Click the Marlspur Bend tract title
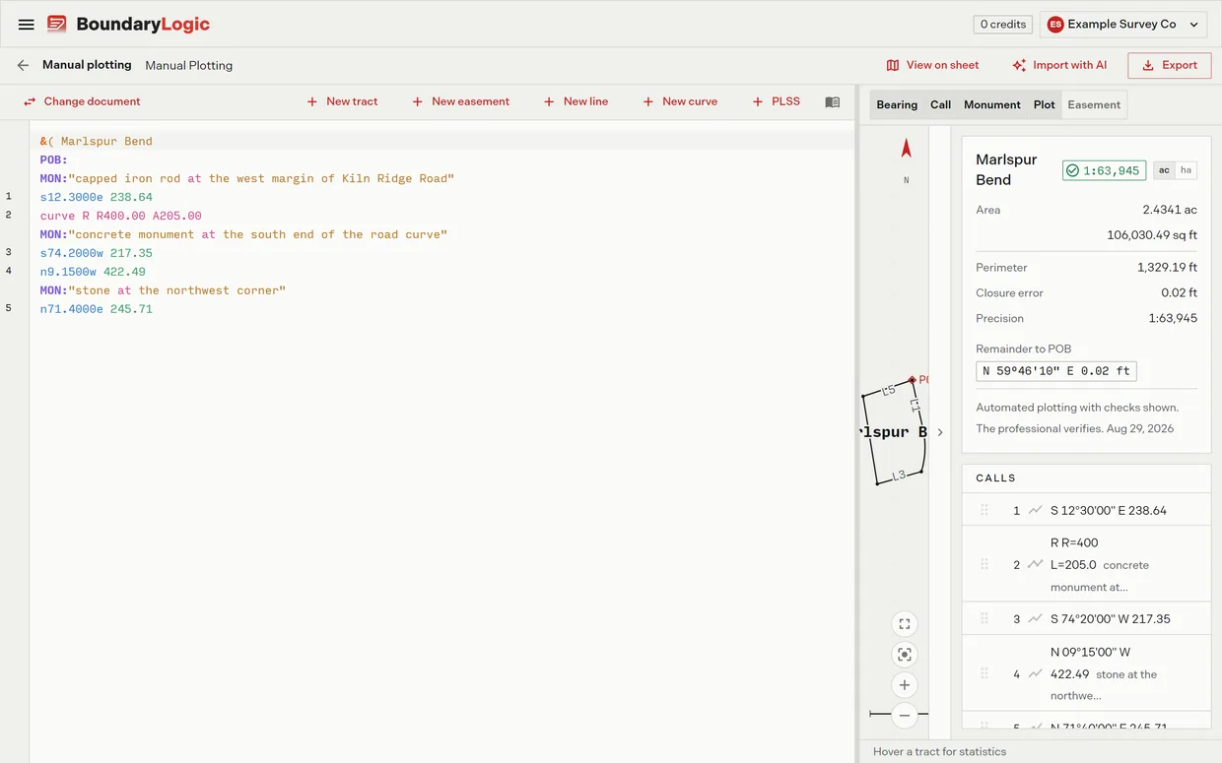The height and width of the screenshot is (763, 1222). [1006, 169]
